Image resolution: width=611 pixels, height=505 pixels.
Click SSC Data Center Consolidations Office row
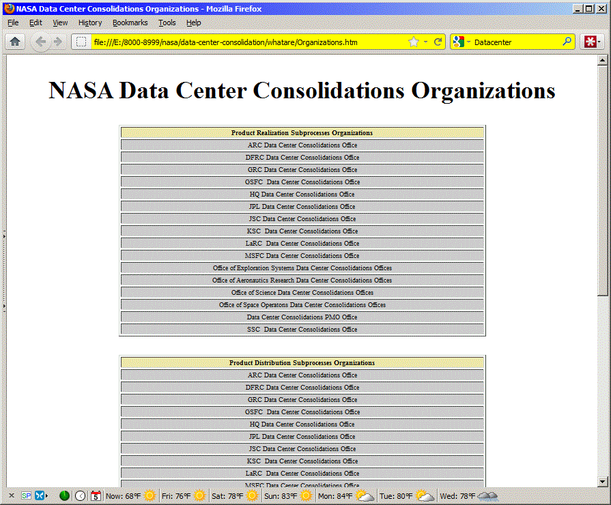tap(302, 329)
